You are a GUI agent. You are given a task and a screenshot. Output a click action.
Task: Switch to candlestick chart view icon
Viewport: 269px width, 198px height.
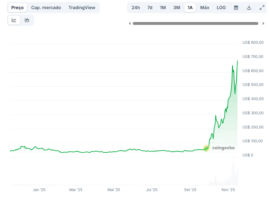[27, 20]
